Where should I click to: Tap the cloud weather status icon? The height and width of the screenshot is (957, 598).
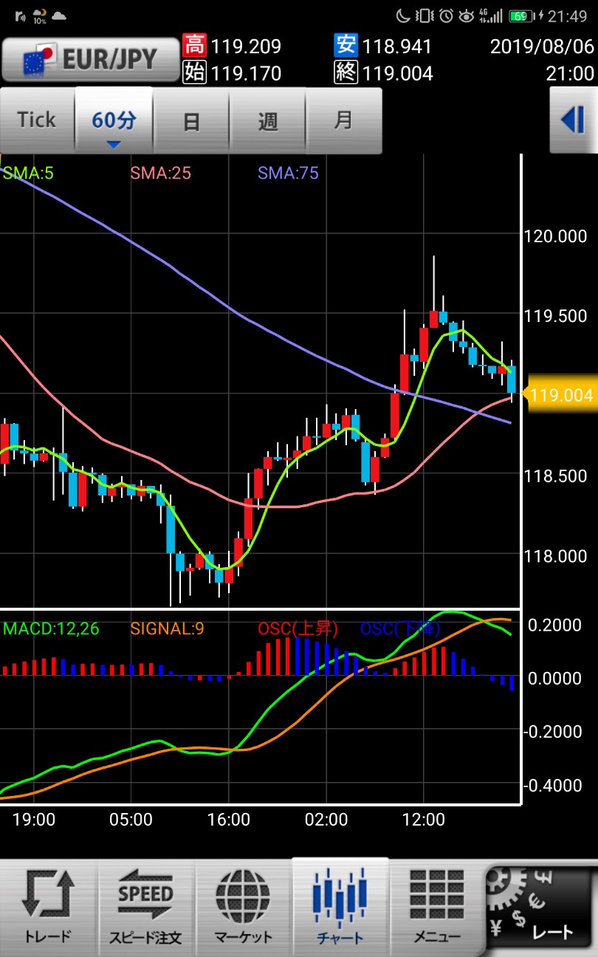pyautogui.click(x=59, y=16)
